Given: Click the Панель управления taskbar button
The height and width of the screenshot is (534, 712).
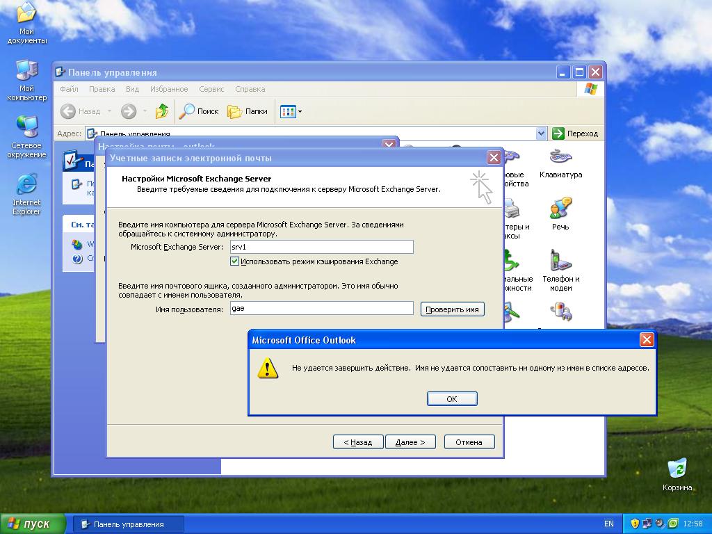Looking at the screenshot, I should tap(129, 524).
